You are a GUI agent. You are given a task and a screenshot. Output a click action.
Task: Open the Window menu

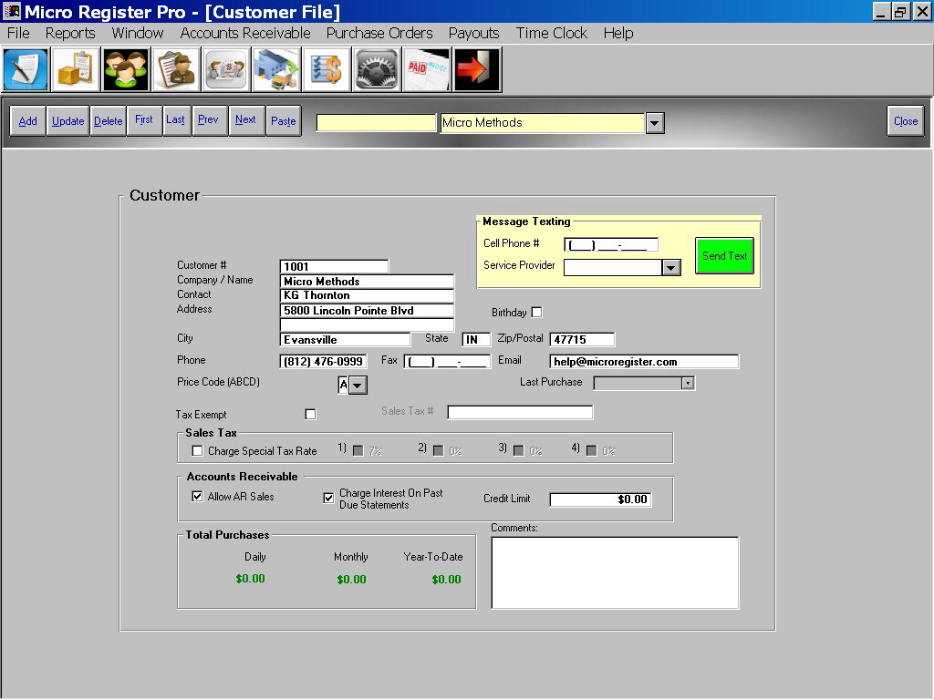(138, 34)
